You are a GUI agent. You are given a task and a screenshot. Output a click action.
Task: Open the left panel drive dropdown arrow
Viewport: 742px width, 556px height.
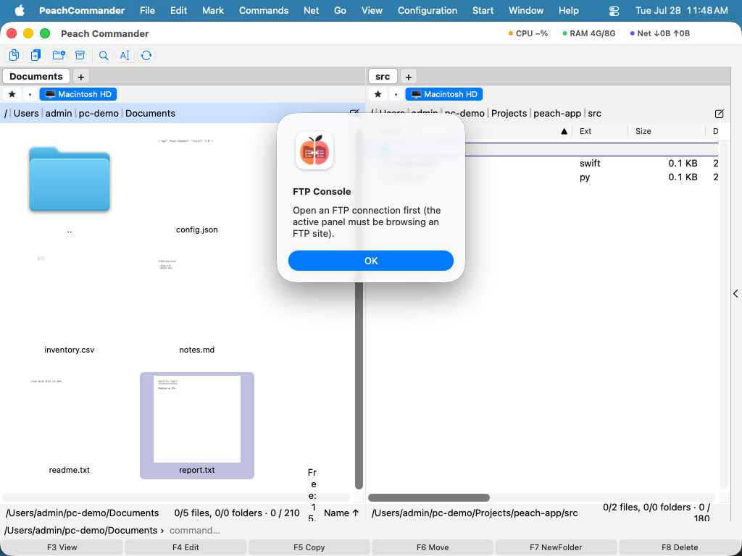click(30, 94)
